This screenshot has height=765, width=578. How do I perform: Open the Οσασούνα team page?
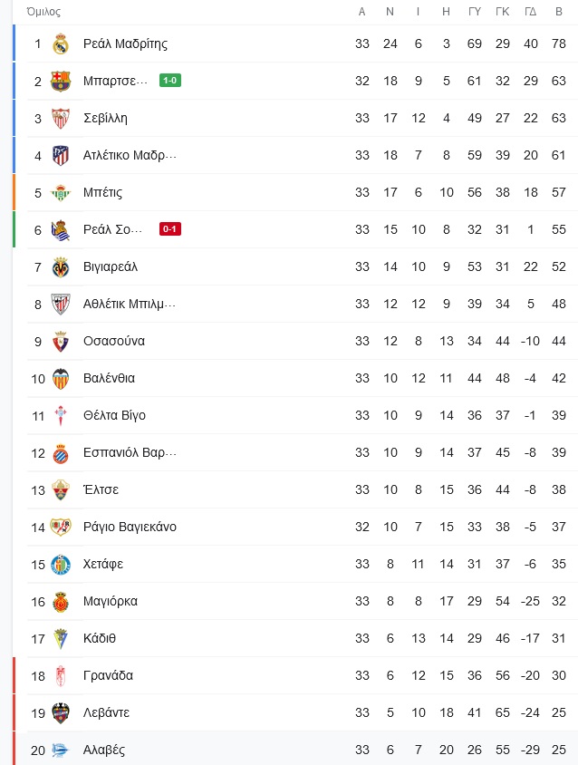pos(114,341)
